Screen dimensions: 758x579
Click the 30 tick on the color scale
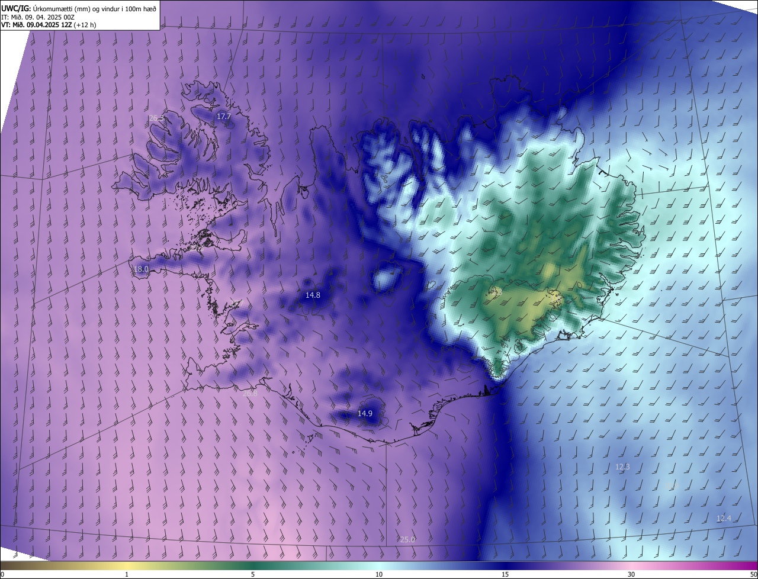click(x=631, y=574)
